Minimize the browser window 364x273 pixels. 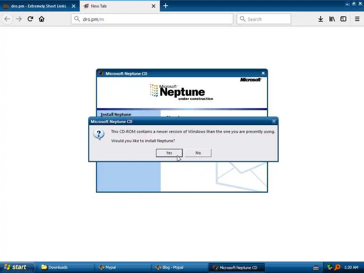347,4
